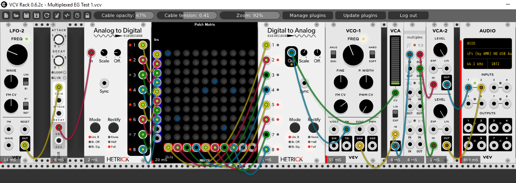Click the Manage plugins button
Image resolution: width=516 pixels, height=183 pixels.
tap(308, 15)
